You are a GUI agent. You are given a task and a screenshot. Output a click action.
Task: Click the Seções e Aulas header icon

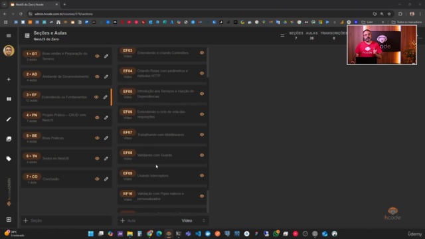[x=27, y=36]
